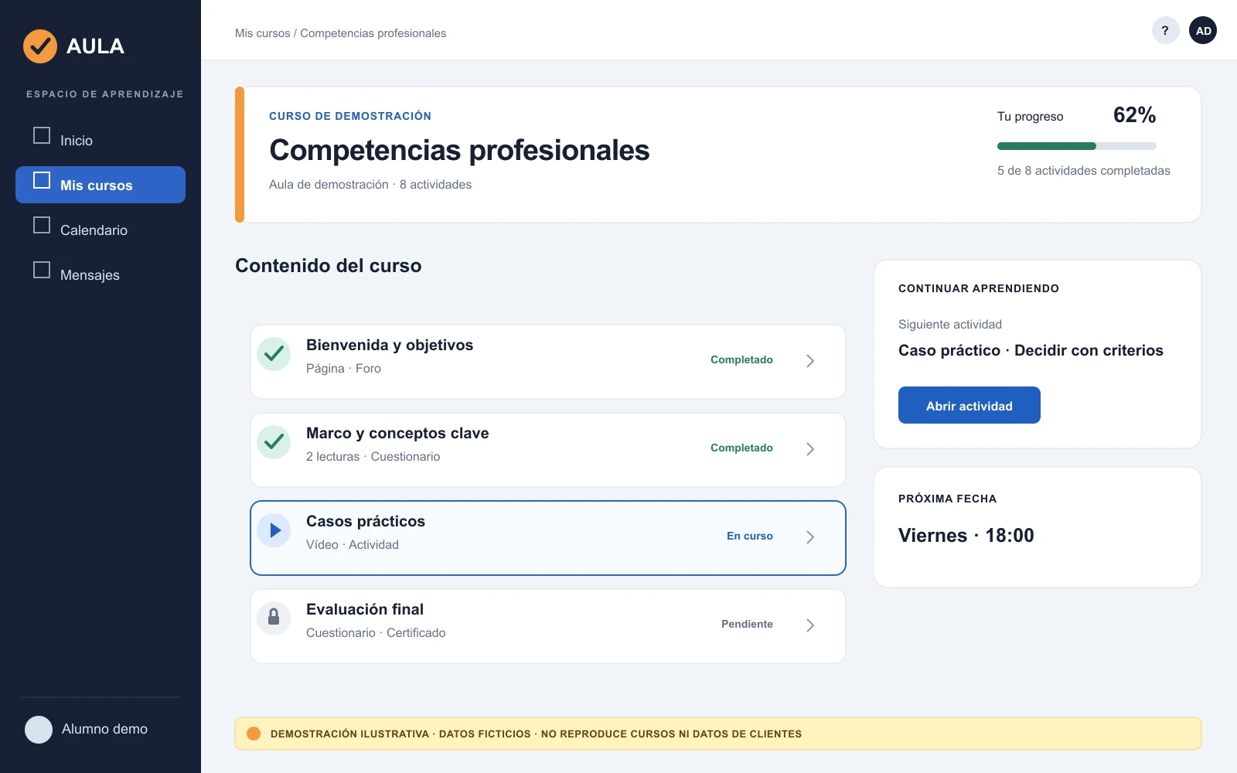Screen dimensions: 1237x773
Task: Open the Casos prácticos title
Action: [366, 521]
